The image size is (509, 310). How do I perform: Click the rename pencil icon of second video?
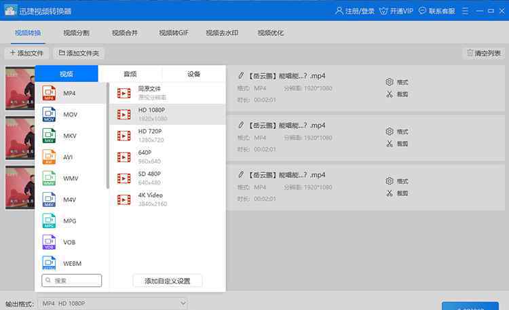point(241,125)
